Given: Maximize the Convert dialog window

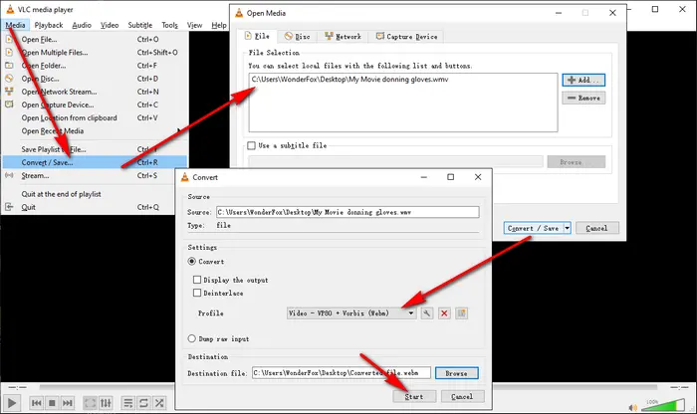Looking at the screenshot, I should (451, 177).
